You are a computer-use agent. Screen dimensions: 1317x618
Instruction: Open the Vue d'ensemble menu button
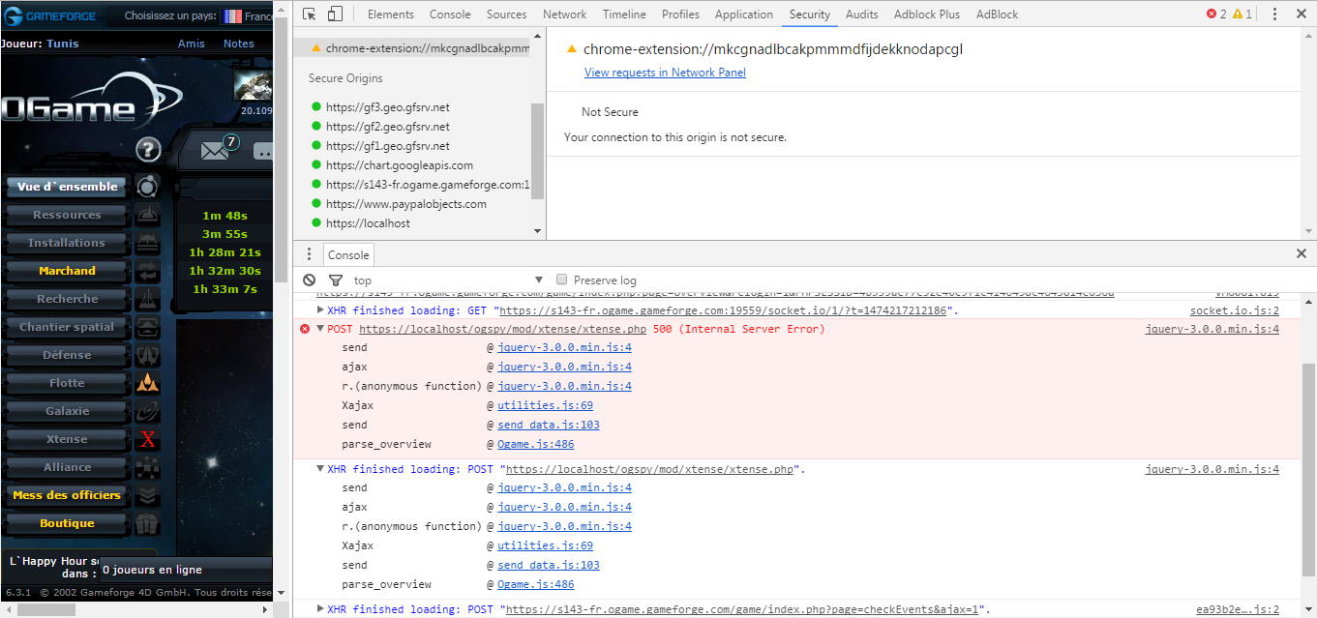pyautogui.click(x=68, y=187)
